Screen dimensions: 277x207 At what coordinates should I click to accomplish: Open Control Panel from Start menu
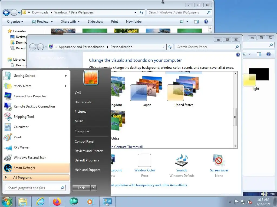pos(84,141)
